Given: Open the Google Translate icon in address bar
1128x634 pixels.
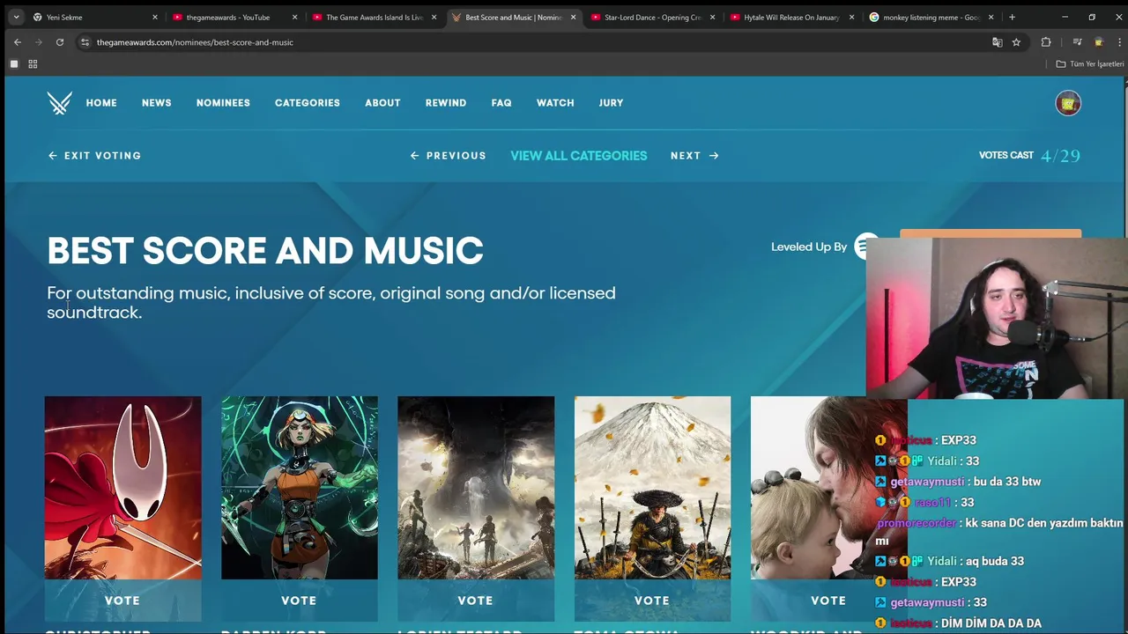Looking at the screenshot, I should [x=998, y=42].
